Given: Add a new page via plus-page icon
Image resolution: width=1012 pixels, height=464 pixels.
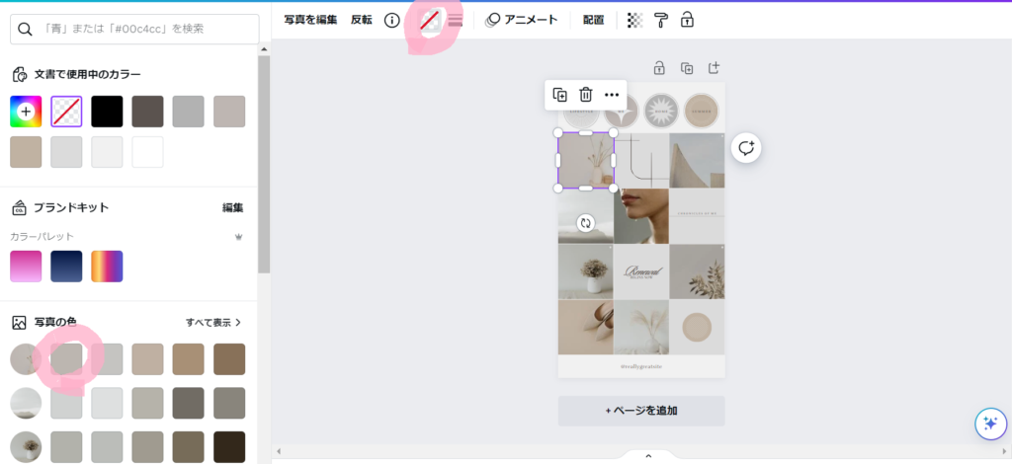Looking at the screenshot, I should 714,68.
